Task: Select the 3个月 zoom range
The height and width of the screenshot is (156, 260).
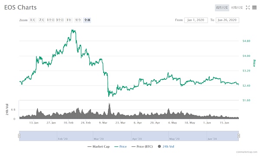Action: (x=60, y=20)
